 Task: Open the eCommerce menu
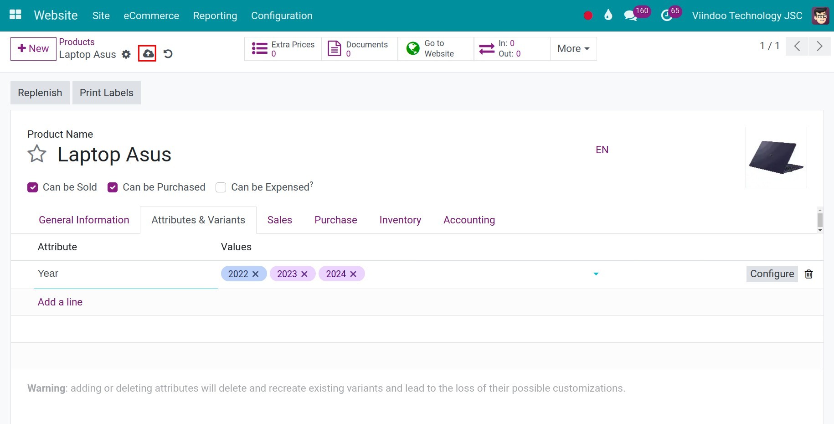[151, 16]
